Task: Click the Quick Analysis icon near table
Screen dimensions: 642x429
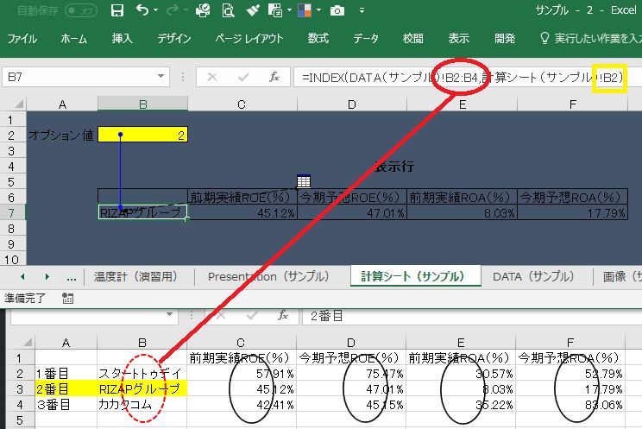Action: click(x=303, y=180)
